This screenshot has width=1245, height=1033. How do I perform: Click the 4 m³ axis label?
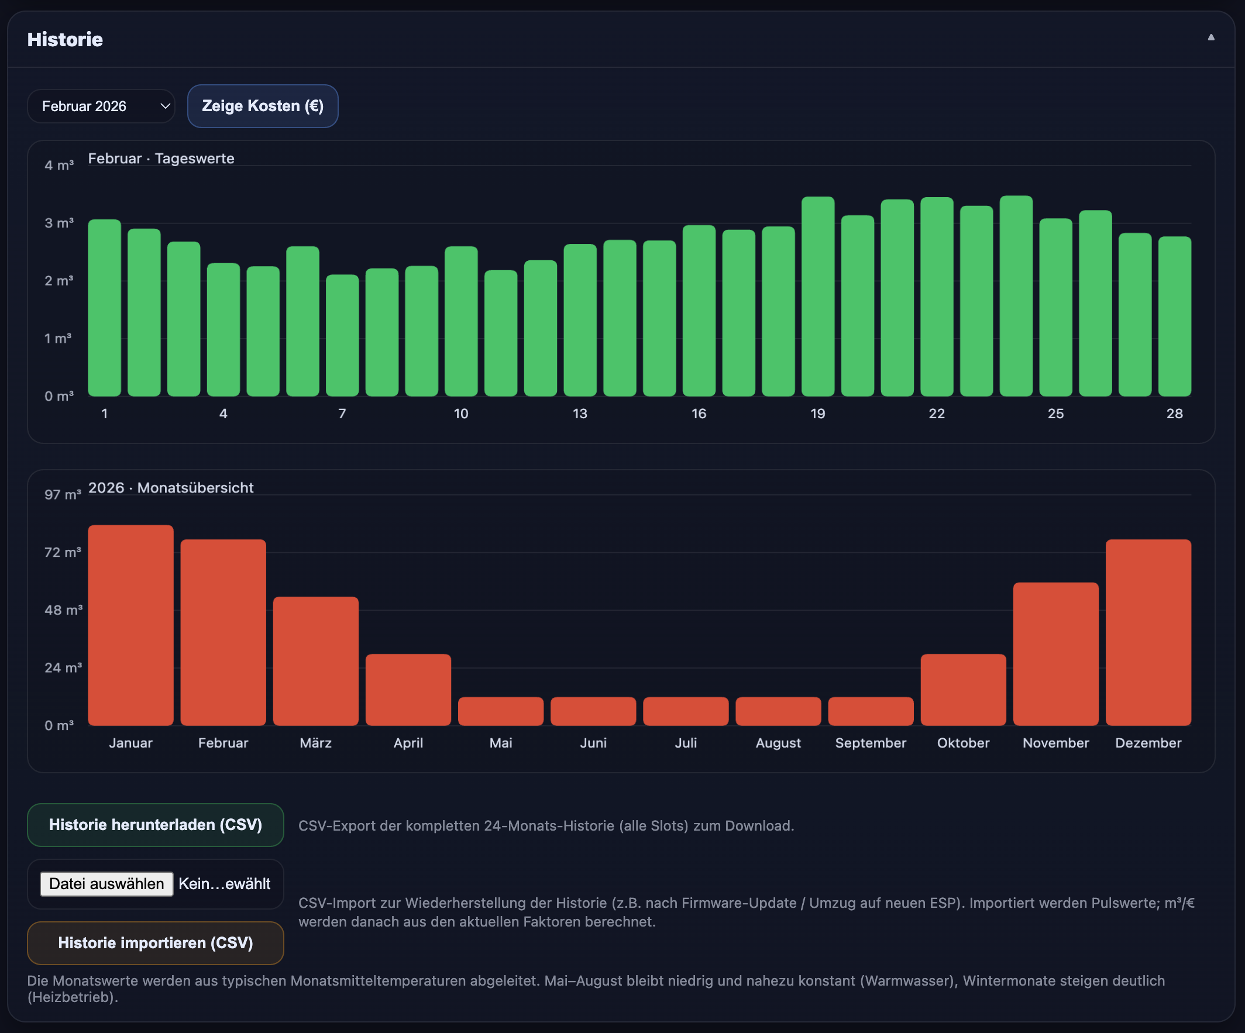[58, 166]
